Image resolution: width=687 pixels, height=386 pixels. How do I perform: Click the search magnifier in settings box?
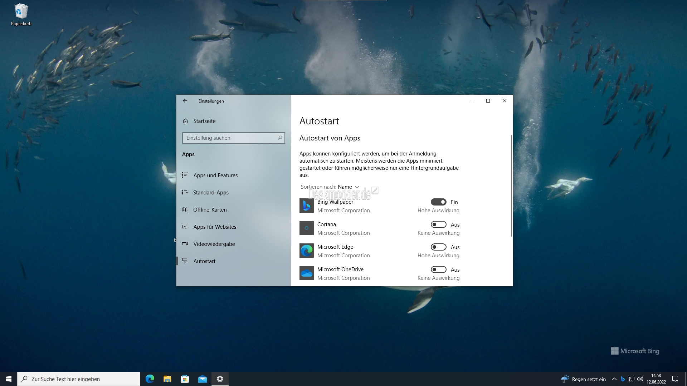pos(280,138)
